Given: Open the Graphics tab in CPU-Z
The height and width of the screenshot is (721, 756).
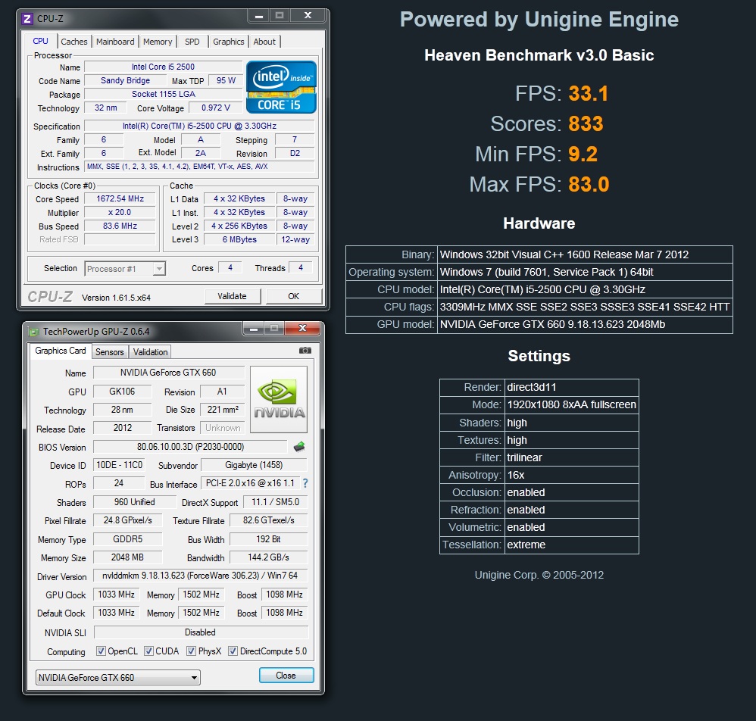Looking at the screenshot, I should coord(229,42).
